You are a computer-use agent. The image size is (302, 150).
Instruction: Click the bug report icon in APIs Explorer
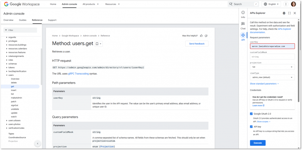click(x=284, y=13)
